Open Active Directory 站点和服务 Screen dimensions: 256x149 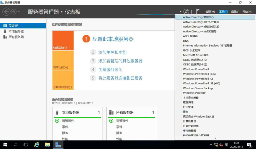coord(215,31)
